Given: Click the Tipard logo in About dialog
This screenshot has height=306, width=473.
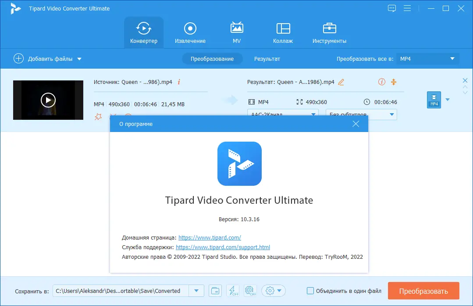Looking at the screenshot, I should point(239,163).
